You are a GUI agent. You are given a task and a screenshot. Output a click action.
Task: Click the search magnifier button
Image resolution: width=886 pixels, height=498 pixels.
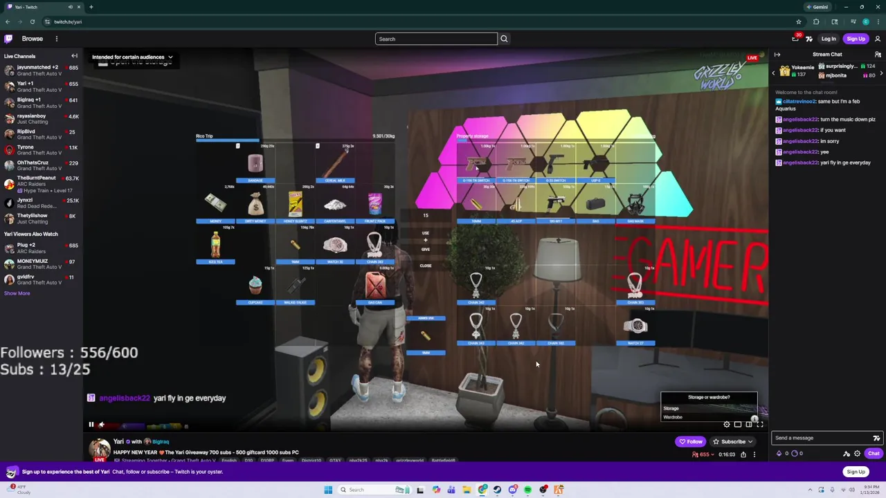(504, 39)
